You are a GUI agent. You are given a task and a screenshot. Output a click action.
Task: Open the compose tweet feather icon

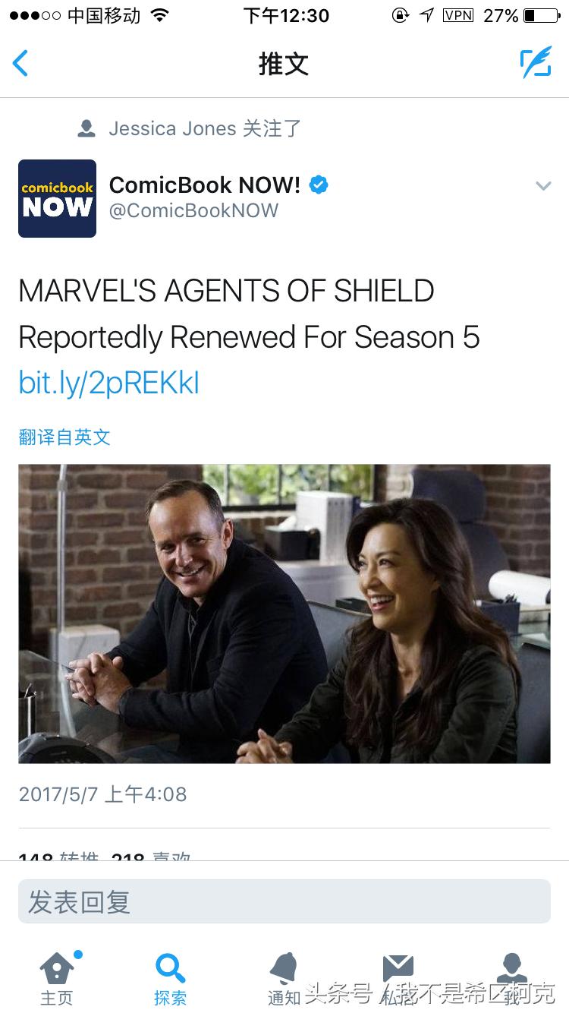536,63
